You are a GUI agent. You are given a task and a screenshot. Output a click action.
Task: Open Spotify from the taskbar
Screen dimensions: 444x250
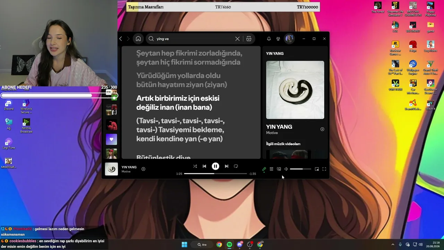[x=229, y=244]
